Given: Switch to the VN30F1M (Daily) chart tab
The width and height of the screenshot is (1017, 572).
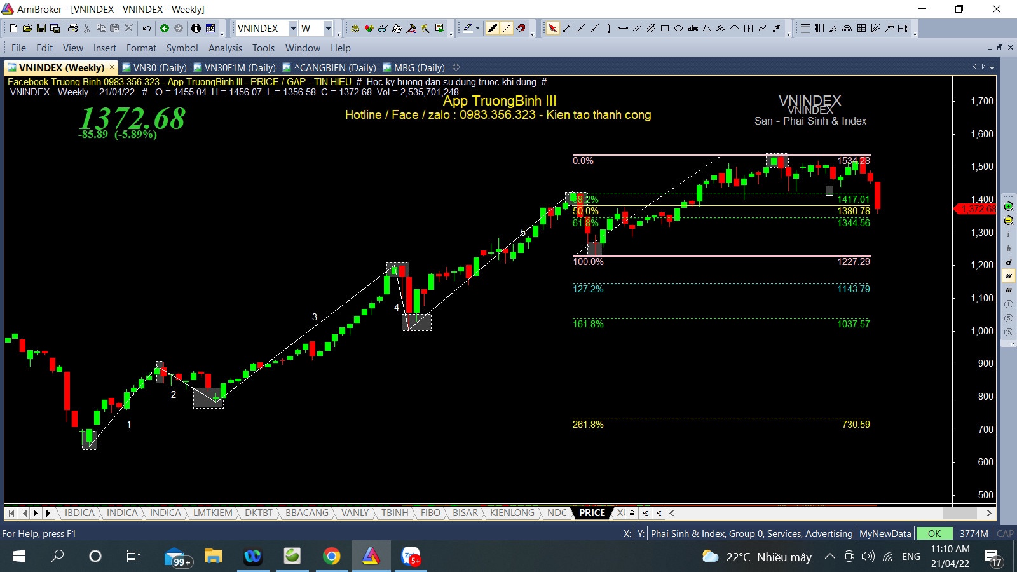Looking at the screenshot, I should pos(235,67).
